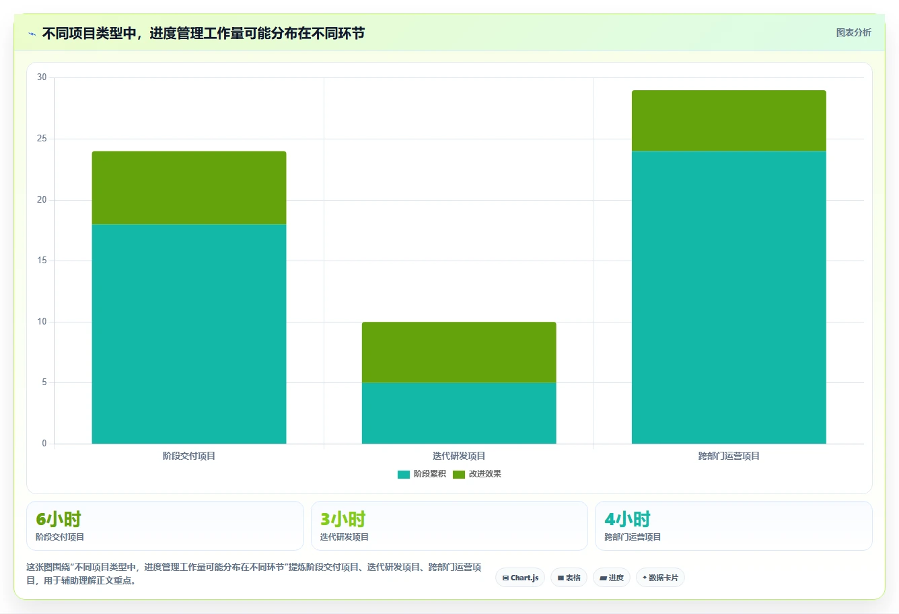This screenshot has height=614, width=899.
Task: Toggle the 改进效果 legend item
Action: (x=477, y=474)
